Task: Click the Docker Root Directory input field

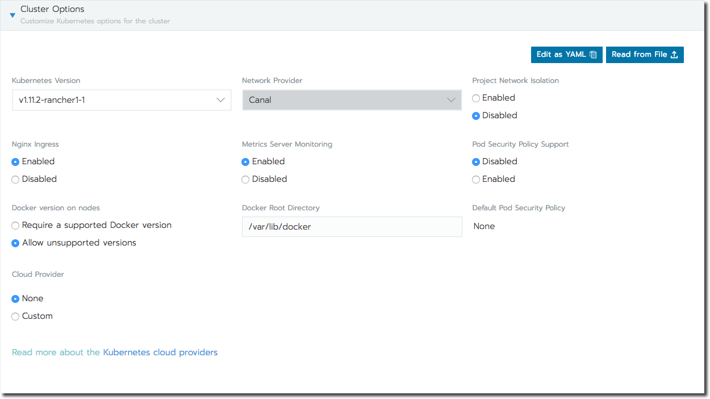Action: (352, 226)
